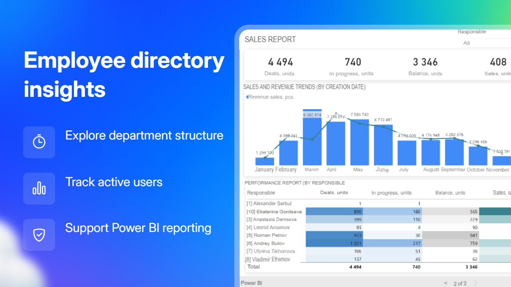Click the 890 deals cell for Ekaterina Gordeeva

pos(335,212)
